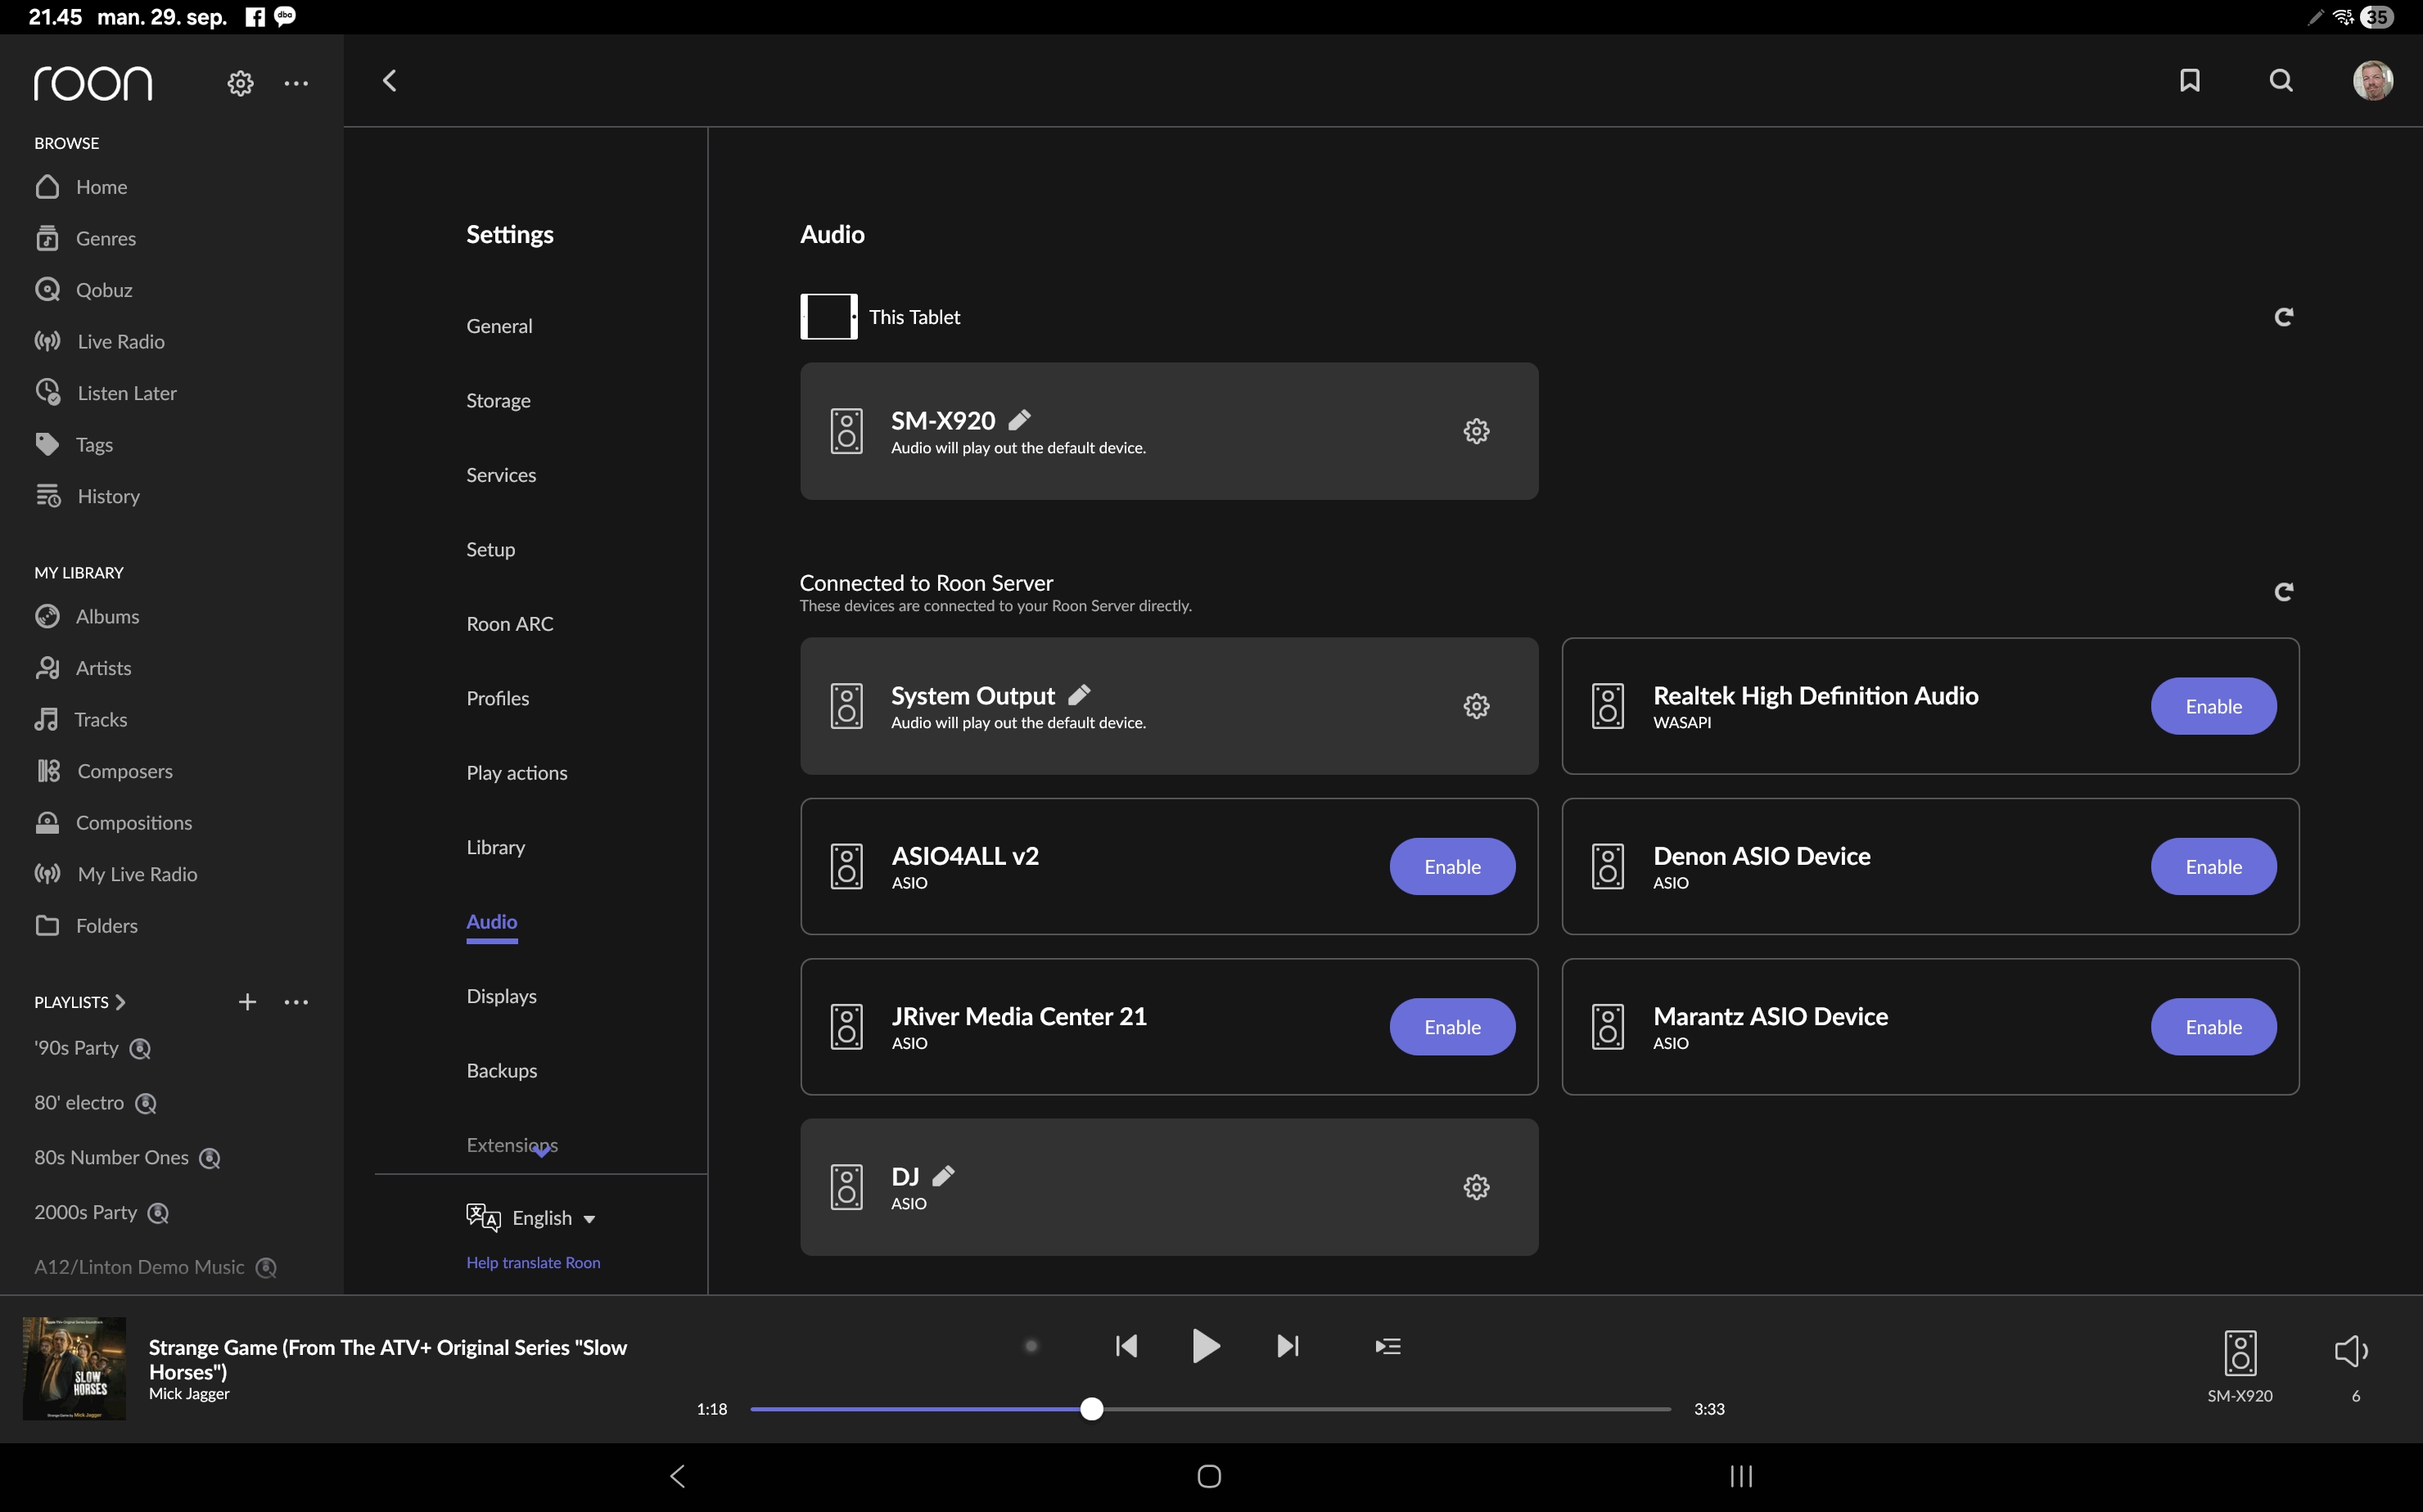Open the play queue icon
The width and height of the screenshot is (2423, 1512).
point(1387,1346)
